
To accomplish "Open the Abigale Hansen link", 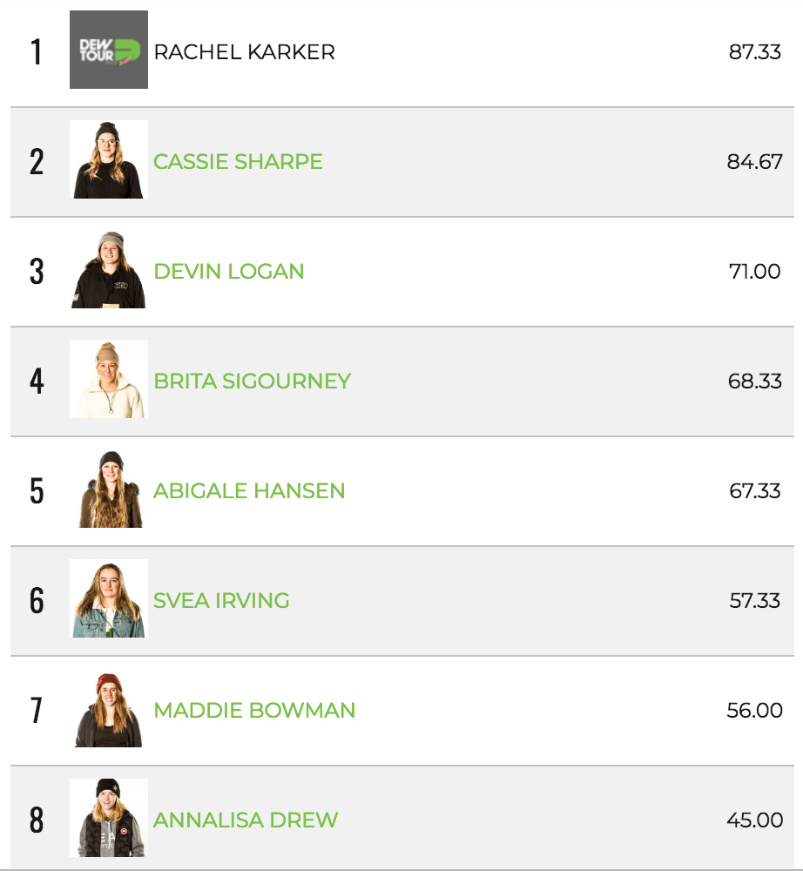I will pyautogui.click(x=249, y=490).
